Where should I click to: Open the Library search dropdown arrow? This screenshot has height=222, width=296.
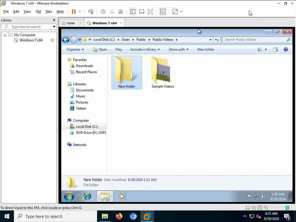point(54,27)
